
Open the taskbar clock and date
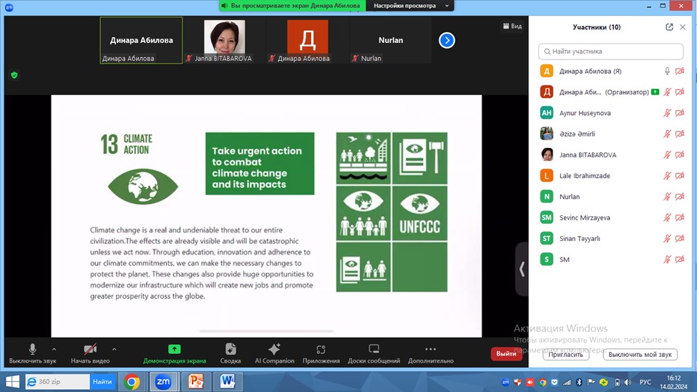click(x=673, y=382)
